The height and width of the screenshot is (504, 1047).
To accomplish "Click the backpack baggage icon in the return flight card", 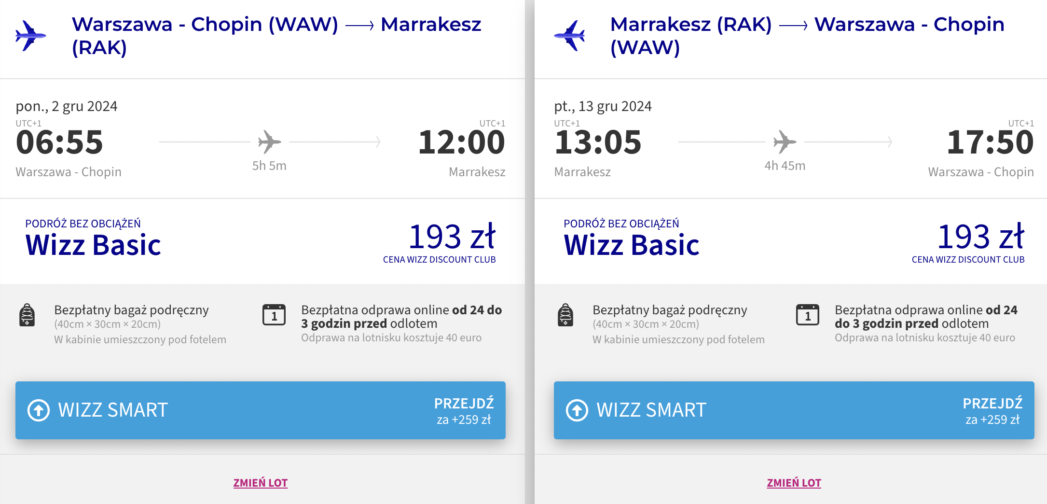I will [565, 315].
